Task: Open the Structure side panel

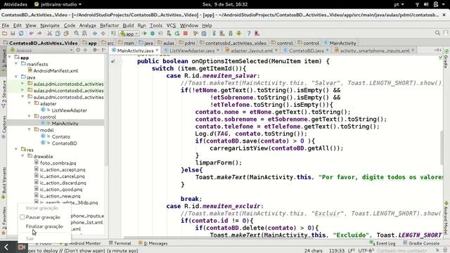Action: pyautogui.click(x=4, y=93)
